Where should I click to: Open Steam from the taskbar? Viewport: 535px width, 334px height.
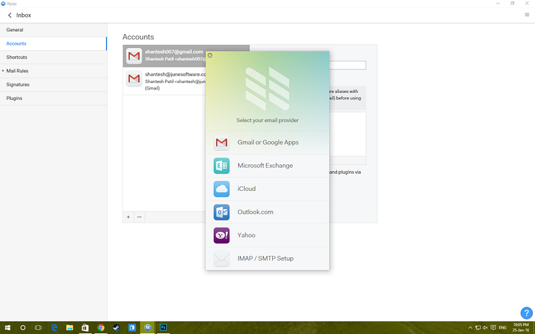pyautogui.click(x=116, y=327)
